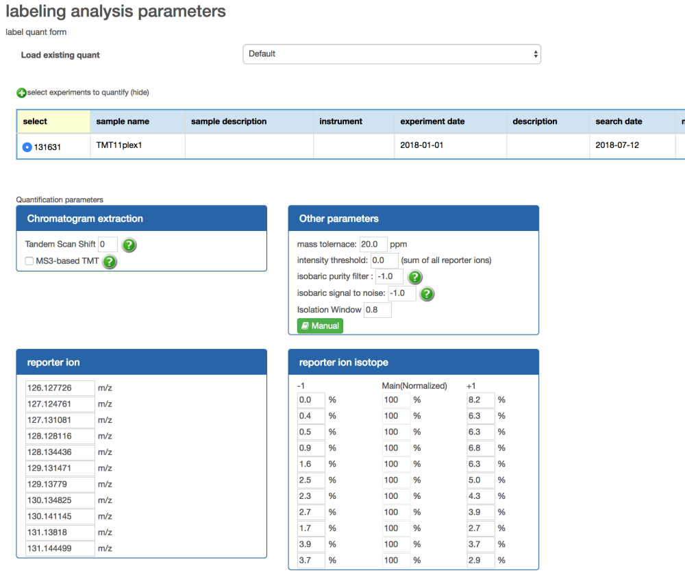Viewport: 685px width, 575px height.
Task: Open help for isobaric signal to noise
Action: (427, 293)
